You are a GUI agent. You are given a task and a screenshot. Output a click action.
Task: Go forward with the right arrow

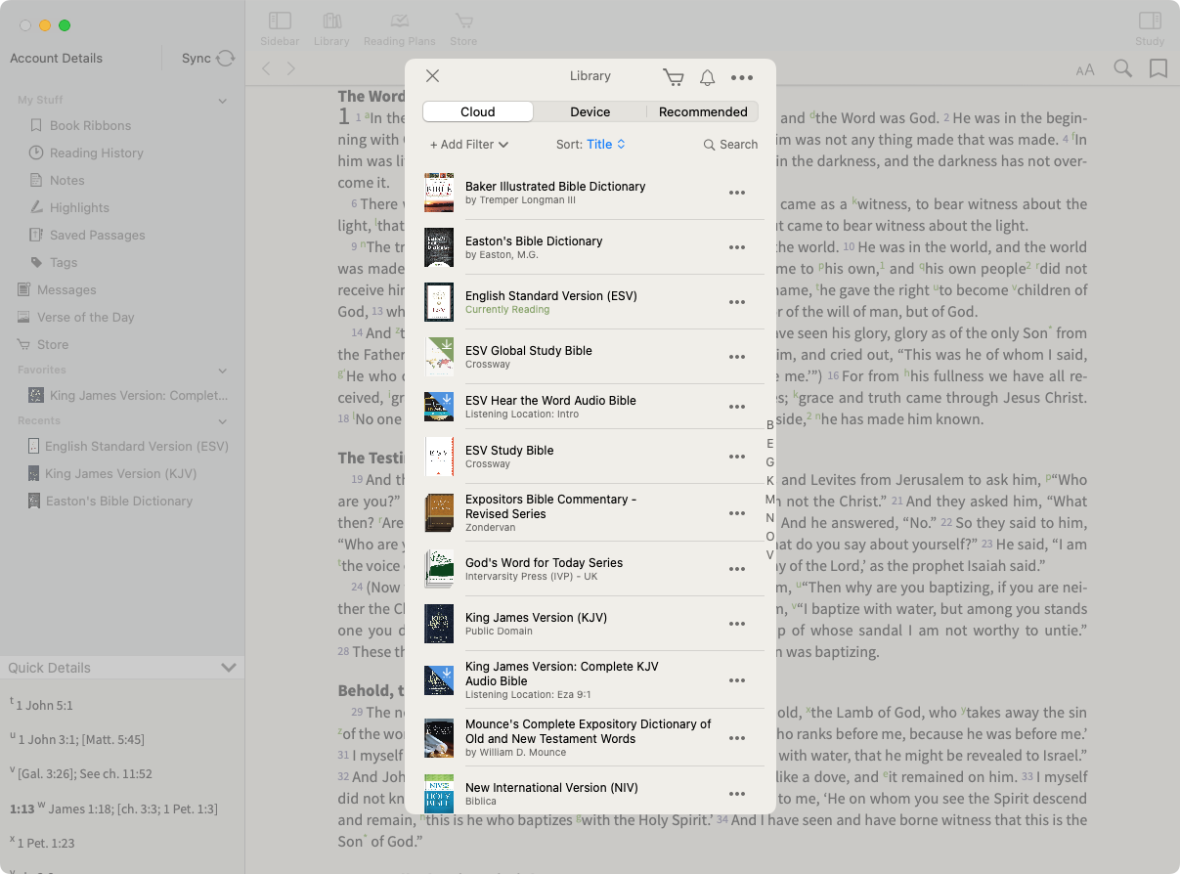point(290,68)
